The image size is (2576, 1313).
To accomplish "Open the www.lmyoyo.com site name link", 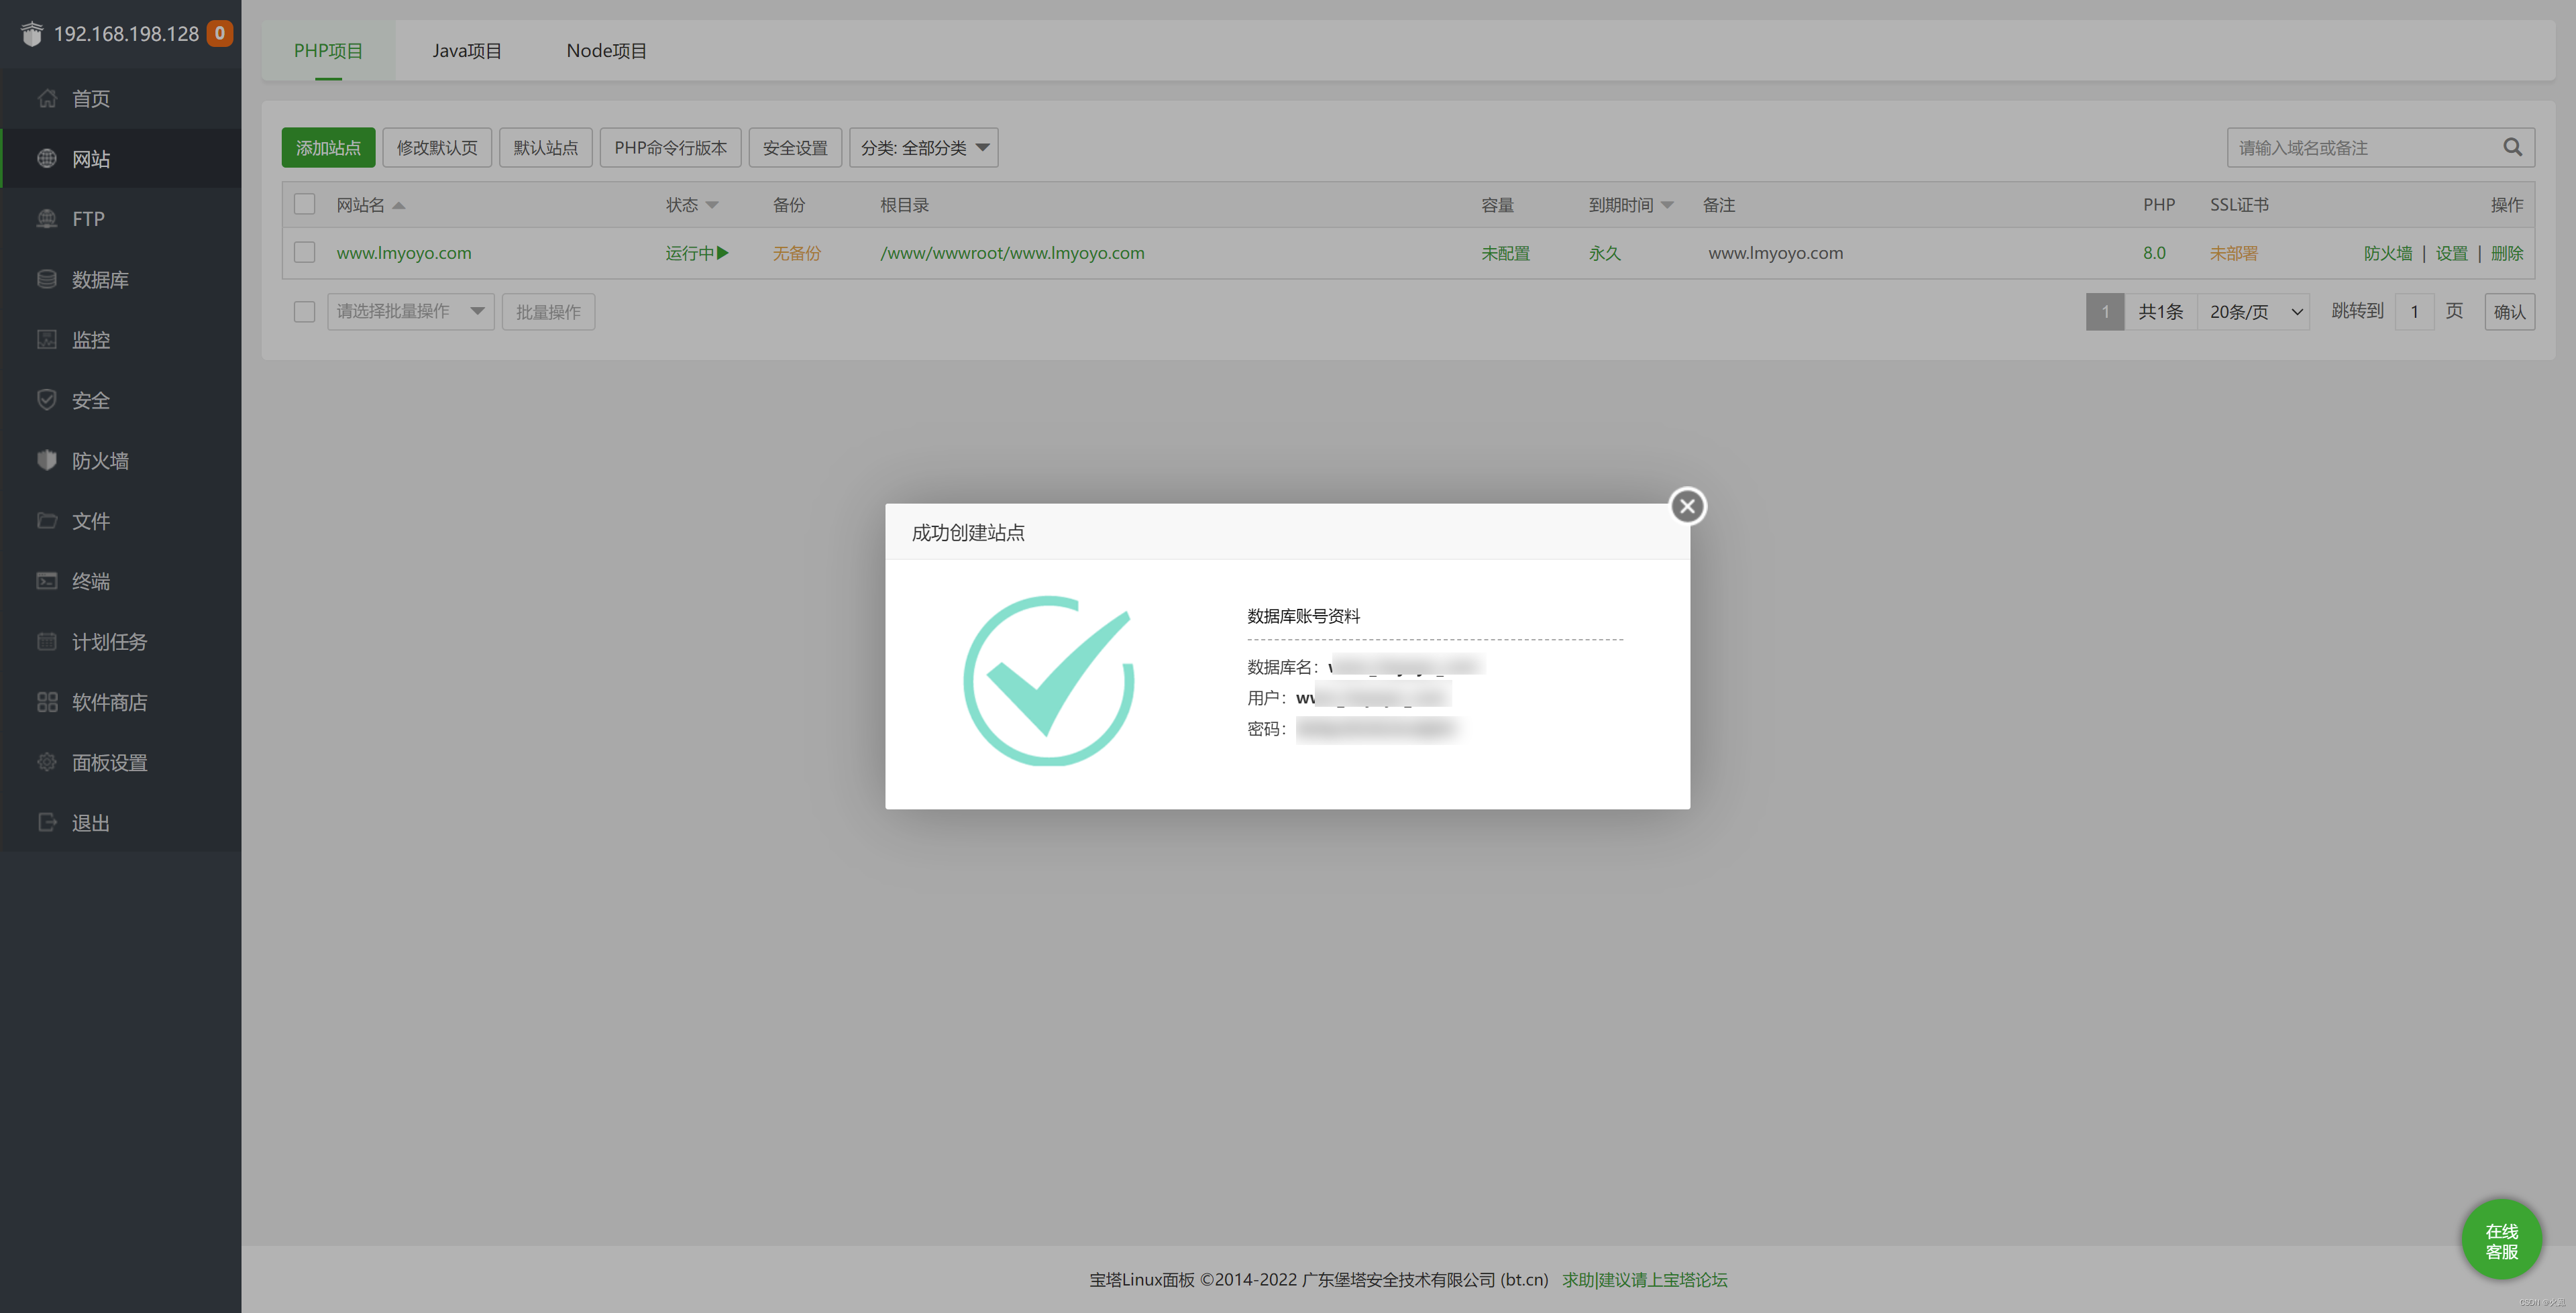I will [x=403, y=253].
